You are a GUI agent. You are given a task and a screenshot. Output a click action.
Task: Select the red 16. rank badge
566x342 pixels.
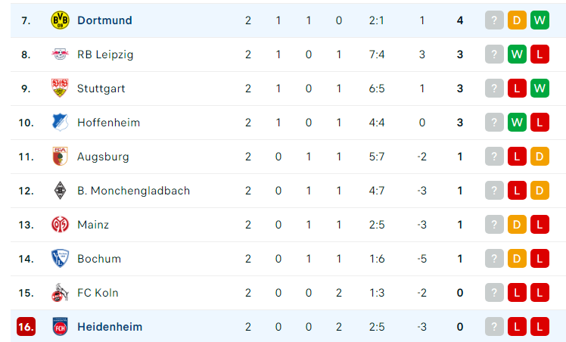click(x=26, y=326)
